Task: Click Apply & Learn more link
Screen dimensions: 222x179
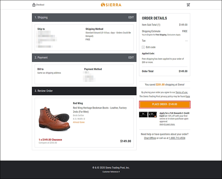Action: coord(167,124)
